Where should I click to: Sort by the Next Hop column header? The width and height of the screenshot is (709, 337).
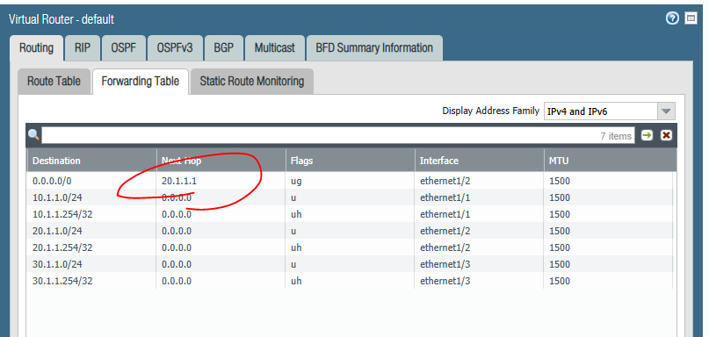point(221,161)
